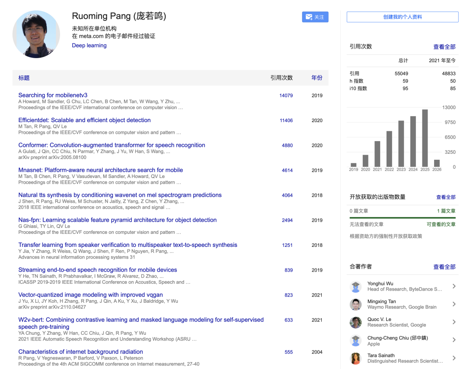Viewport: 467px width, 369px height.
Task: Open the Conformer speech recognition paper
Action: (x=112, y=145)
